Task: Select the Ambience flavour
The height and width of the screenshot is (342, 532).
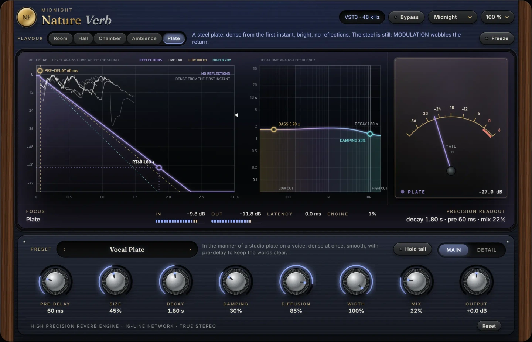Action: [144, 38]
